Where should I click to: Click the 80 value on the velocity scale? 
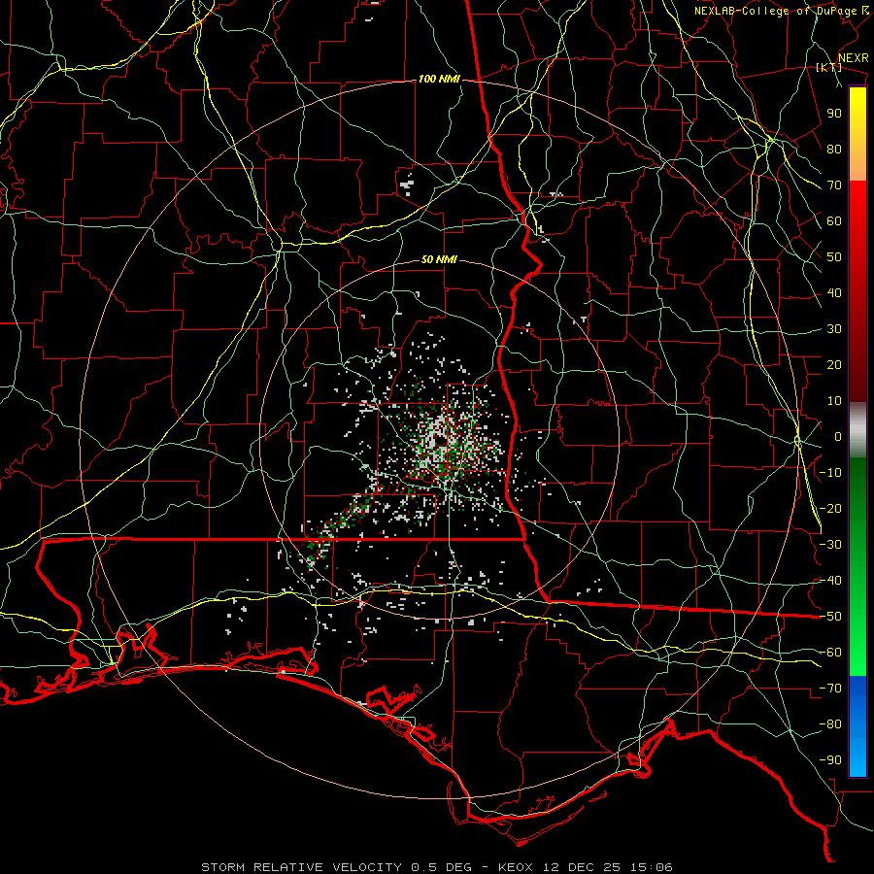(834, 150)
